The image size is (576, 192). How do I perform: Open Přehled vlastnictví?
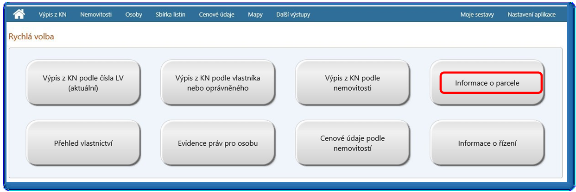coord(83,143)
